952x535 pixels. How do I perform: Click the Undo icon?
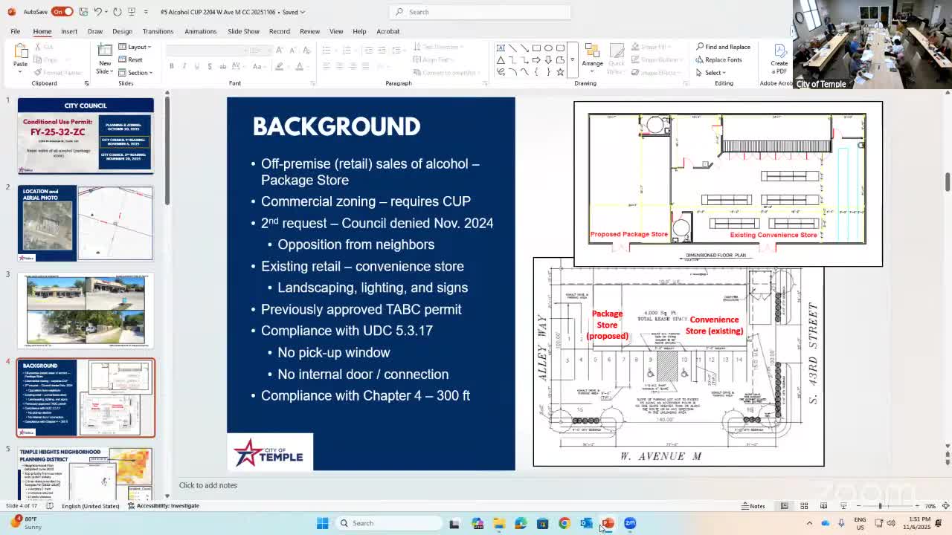[x=97, y=12]
